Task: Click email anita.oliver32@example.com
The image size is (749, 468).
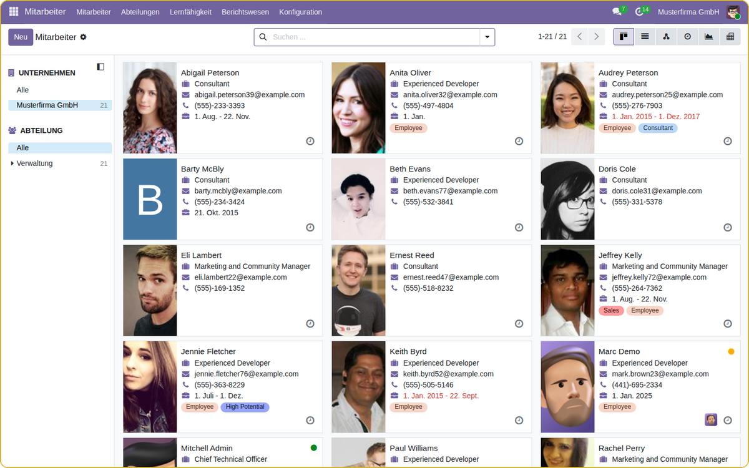Action: coord(450,95)
